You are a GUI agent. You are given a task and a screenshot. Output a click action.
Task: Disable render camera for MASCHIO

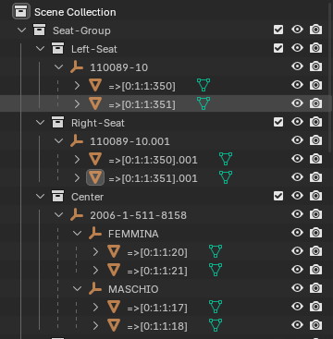click(315, 288)
